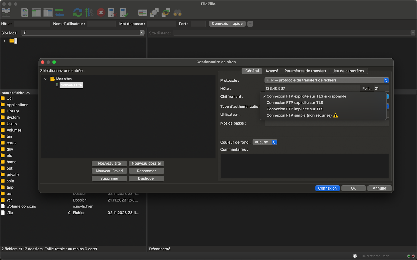Open the Site Manager toolbar icon
Image resolution: width=417 pixels, height=260 pixels.
point(6,12)
